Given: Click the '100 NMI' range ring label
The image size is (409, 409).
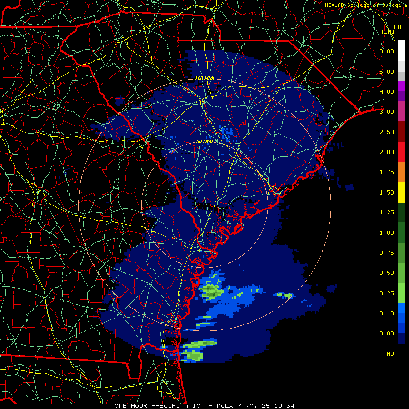Looking at the screenshot, I should tap(204, 78).
